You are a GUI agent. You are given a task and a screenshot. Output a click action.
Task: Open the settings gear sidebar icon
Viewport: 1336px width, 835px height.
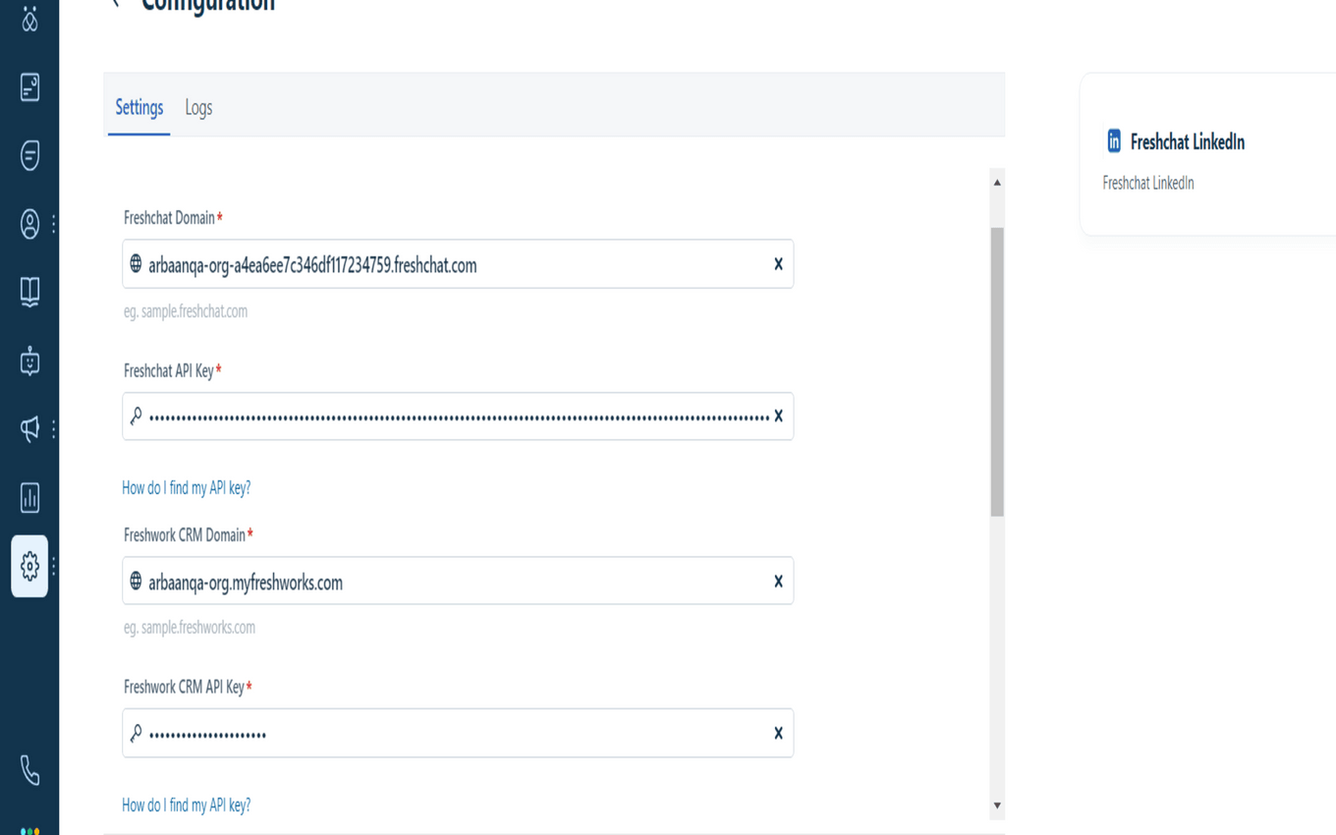29,566
